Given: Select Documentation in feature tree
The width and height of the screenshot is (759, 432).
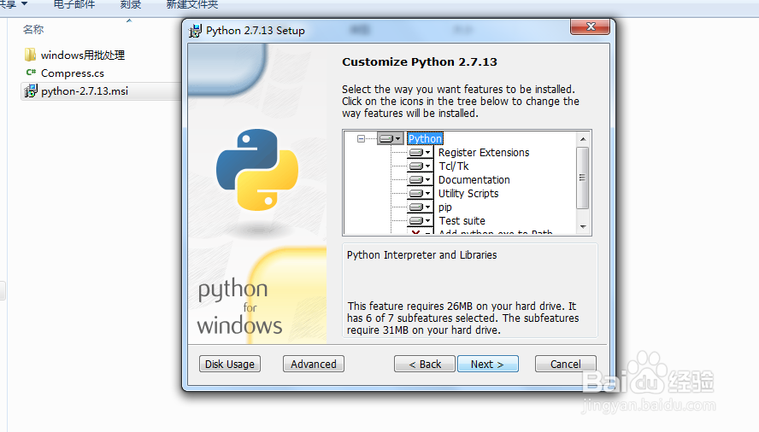Looking at the screenshot, I should pos(474,179).
